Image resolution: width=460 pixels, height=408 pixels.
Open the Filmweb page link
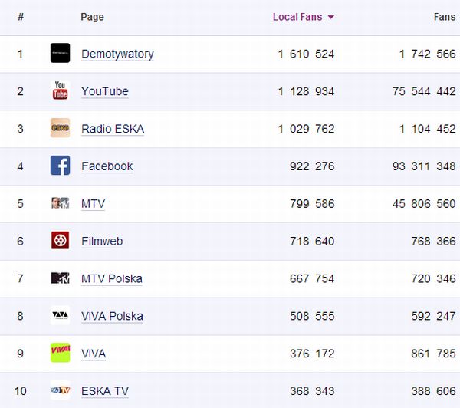point(102,241)
